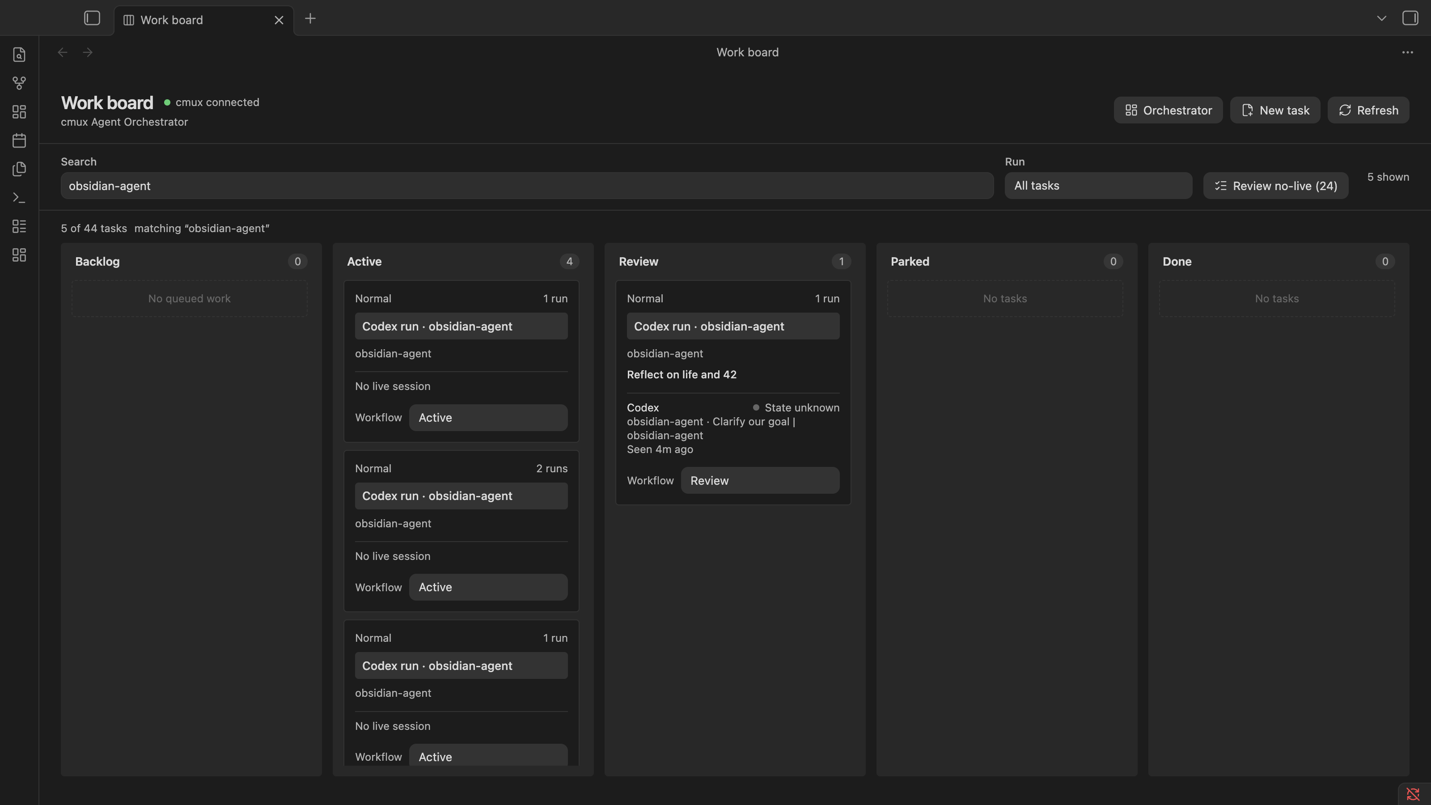Click the sync status icon in status bar

point(1413,794)
